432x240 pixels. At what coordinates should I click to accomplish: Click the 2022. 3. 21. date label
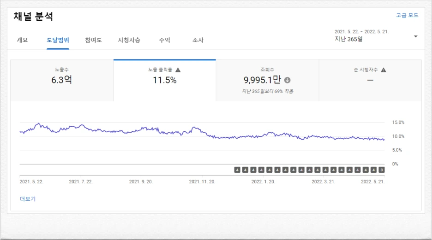(324, 181)
